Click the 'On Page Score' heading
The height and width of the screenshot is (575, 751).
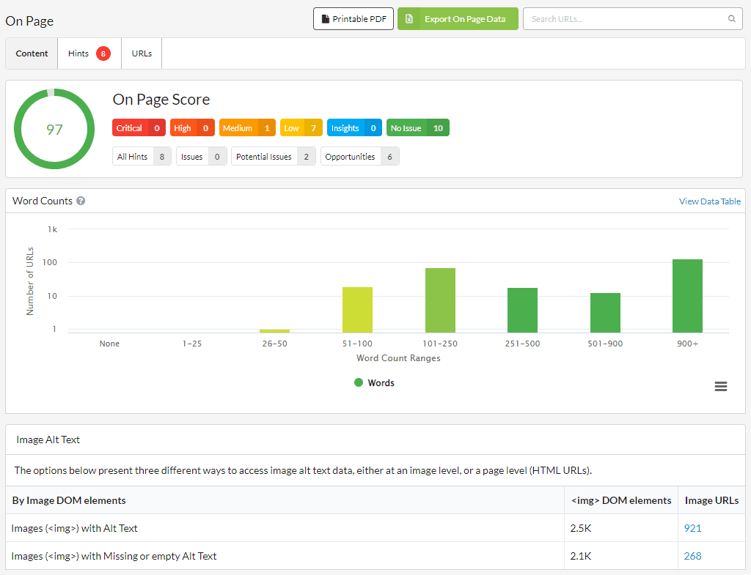[161, 100]
